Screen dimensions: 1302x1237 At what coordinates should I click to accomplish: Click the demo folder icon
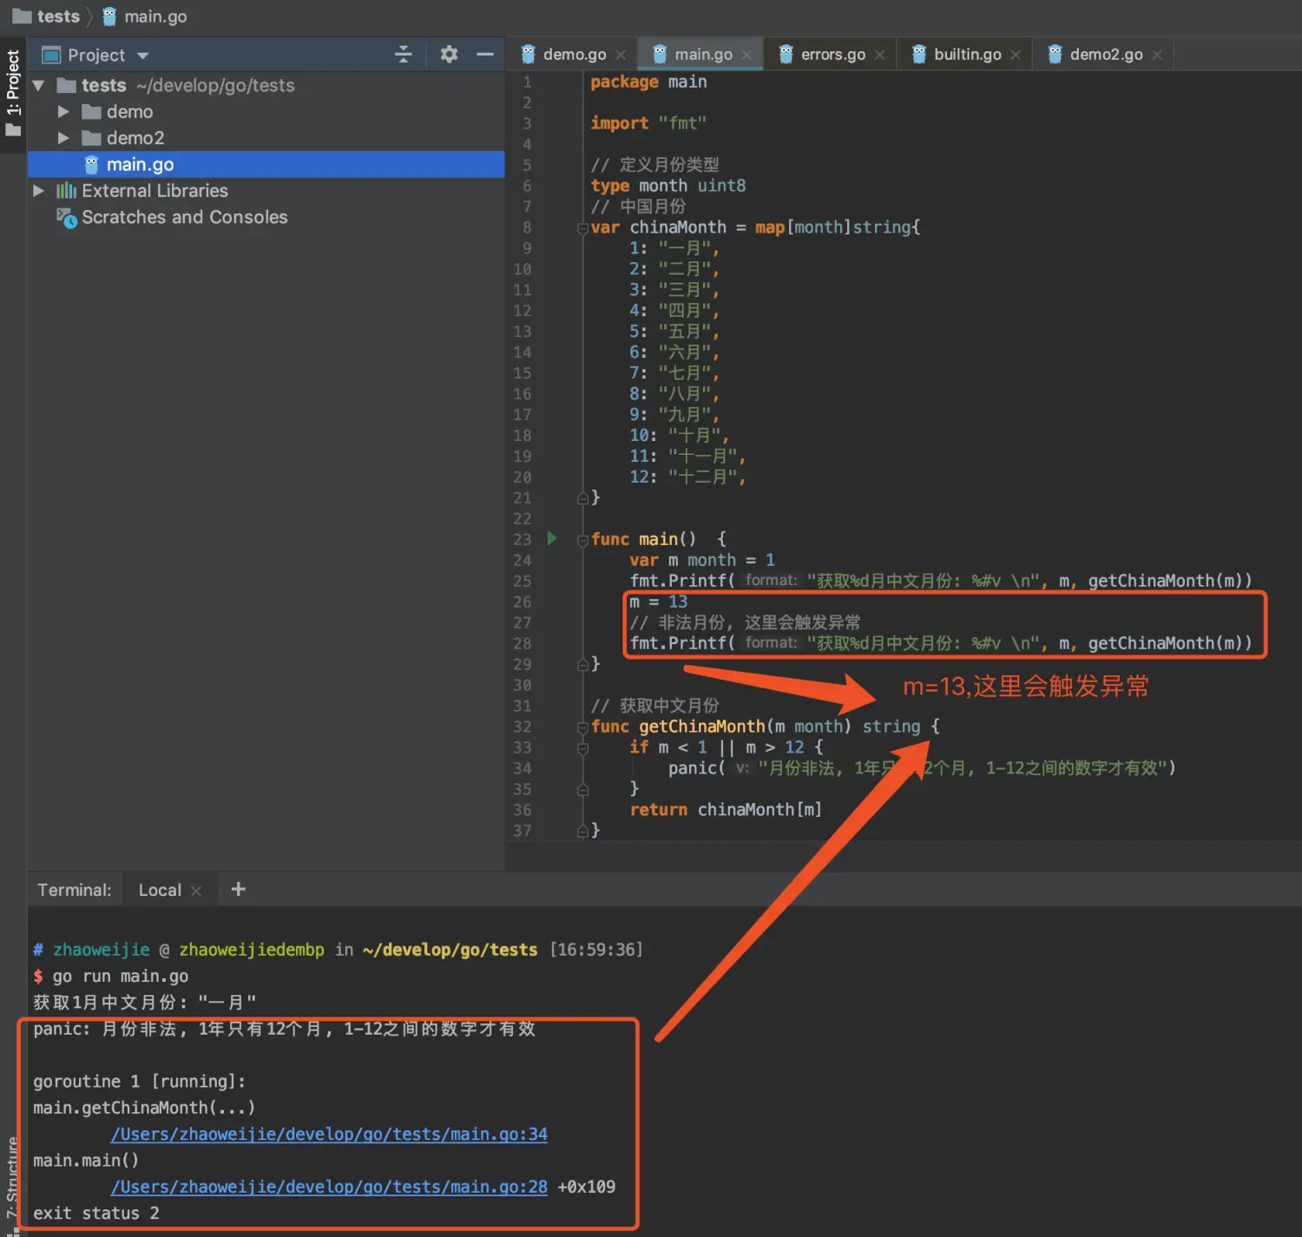point(91,111)
